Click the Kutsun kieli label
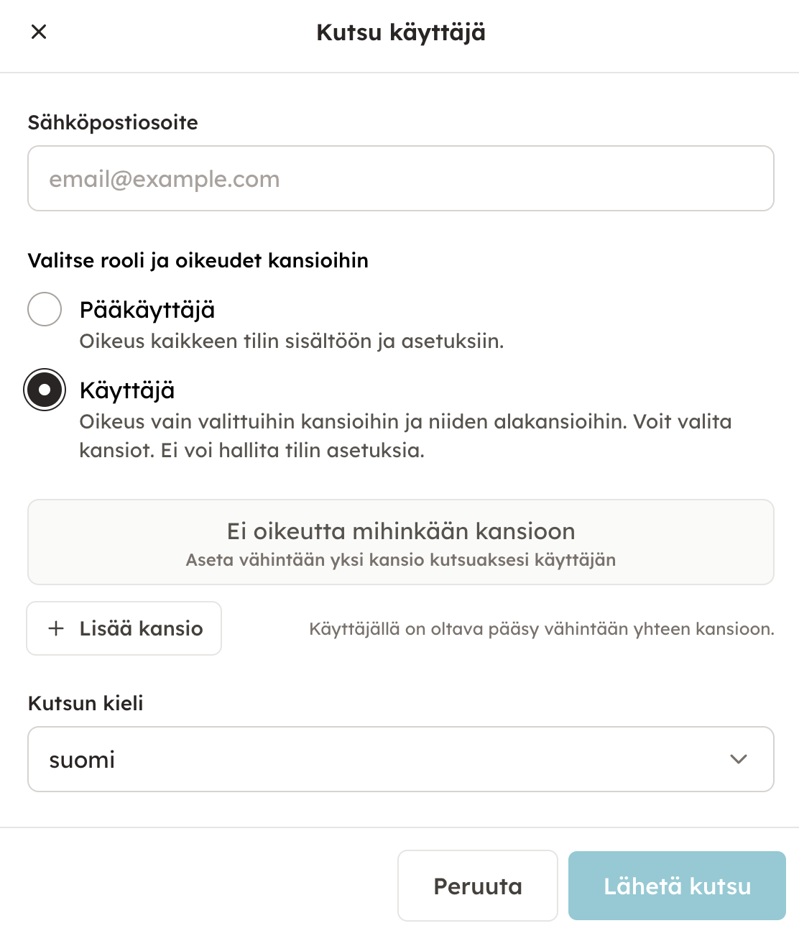Screen dimensions: 799x936 86,703
